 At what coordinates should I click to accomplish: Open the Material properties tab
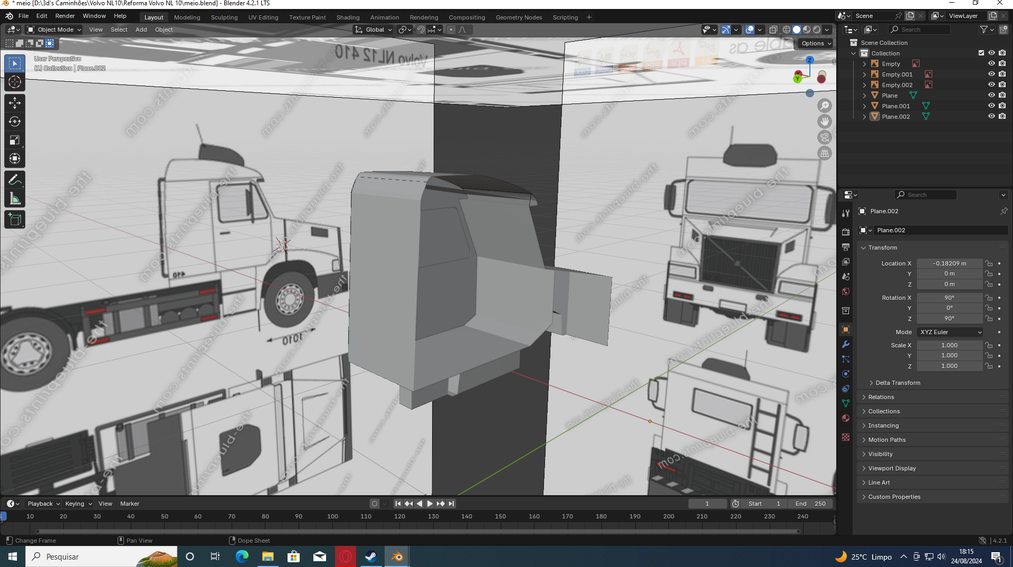click(846, 418)
